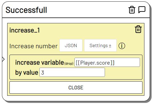Image resolution: width=153 pixels, height=104 pixels.
Task: Click the small (drop) hint text
Action: 69,64
